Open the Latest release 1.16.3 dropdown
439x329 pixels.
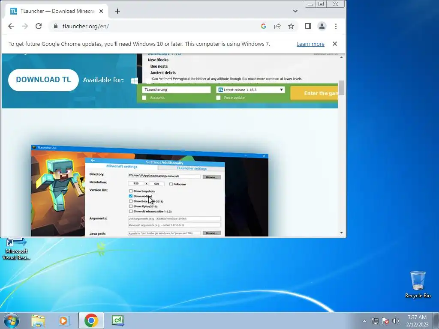[x=250, y=90]
